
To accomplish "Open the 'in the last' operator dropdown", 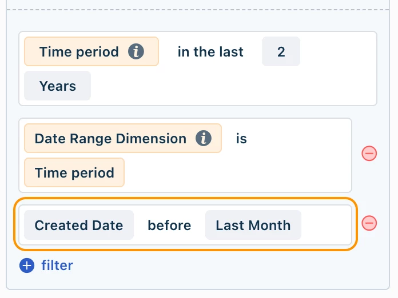I will pos(210,52).
